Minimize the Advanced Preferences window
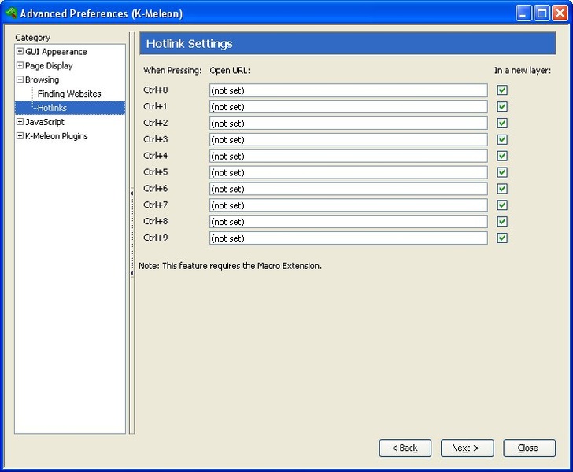Viewport: 573px width, 472px height. [x=524, y=13]
